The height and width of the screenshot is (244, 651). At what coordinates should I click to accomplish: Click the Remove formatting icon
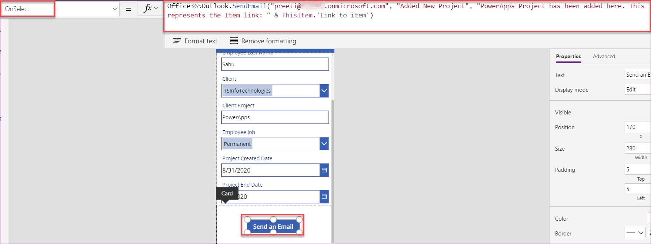pos(234,41)
